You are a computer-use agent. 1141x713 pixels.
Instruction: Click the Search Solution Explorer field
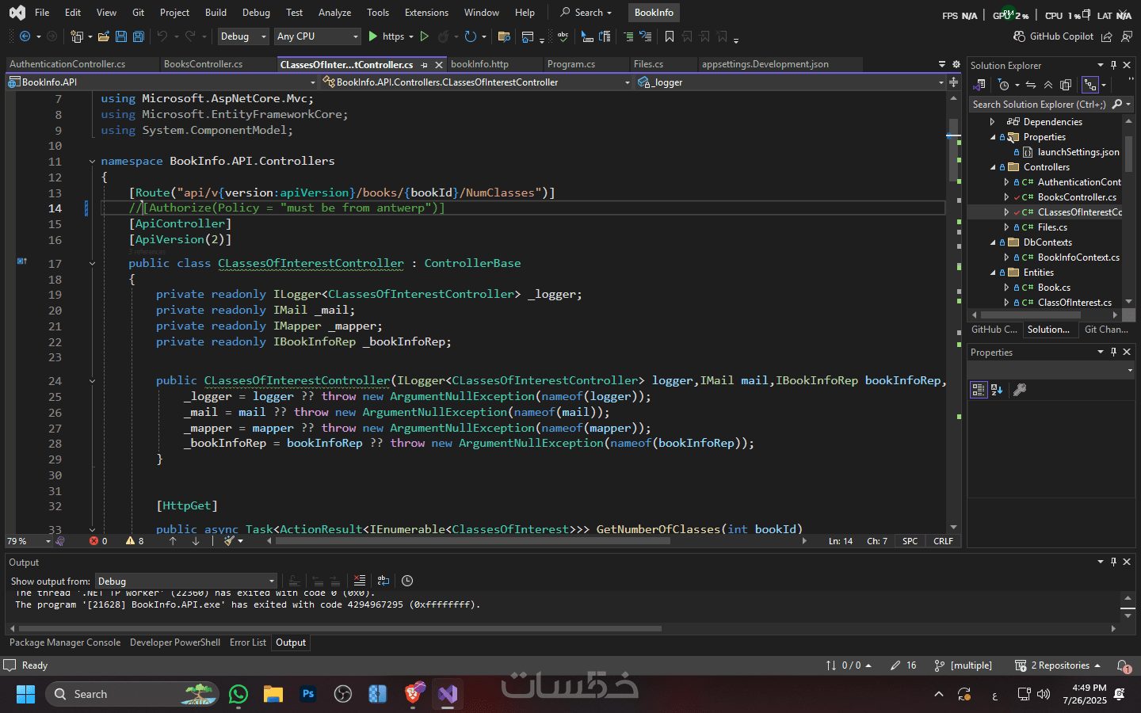click(x=1038, y=105)
